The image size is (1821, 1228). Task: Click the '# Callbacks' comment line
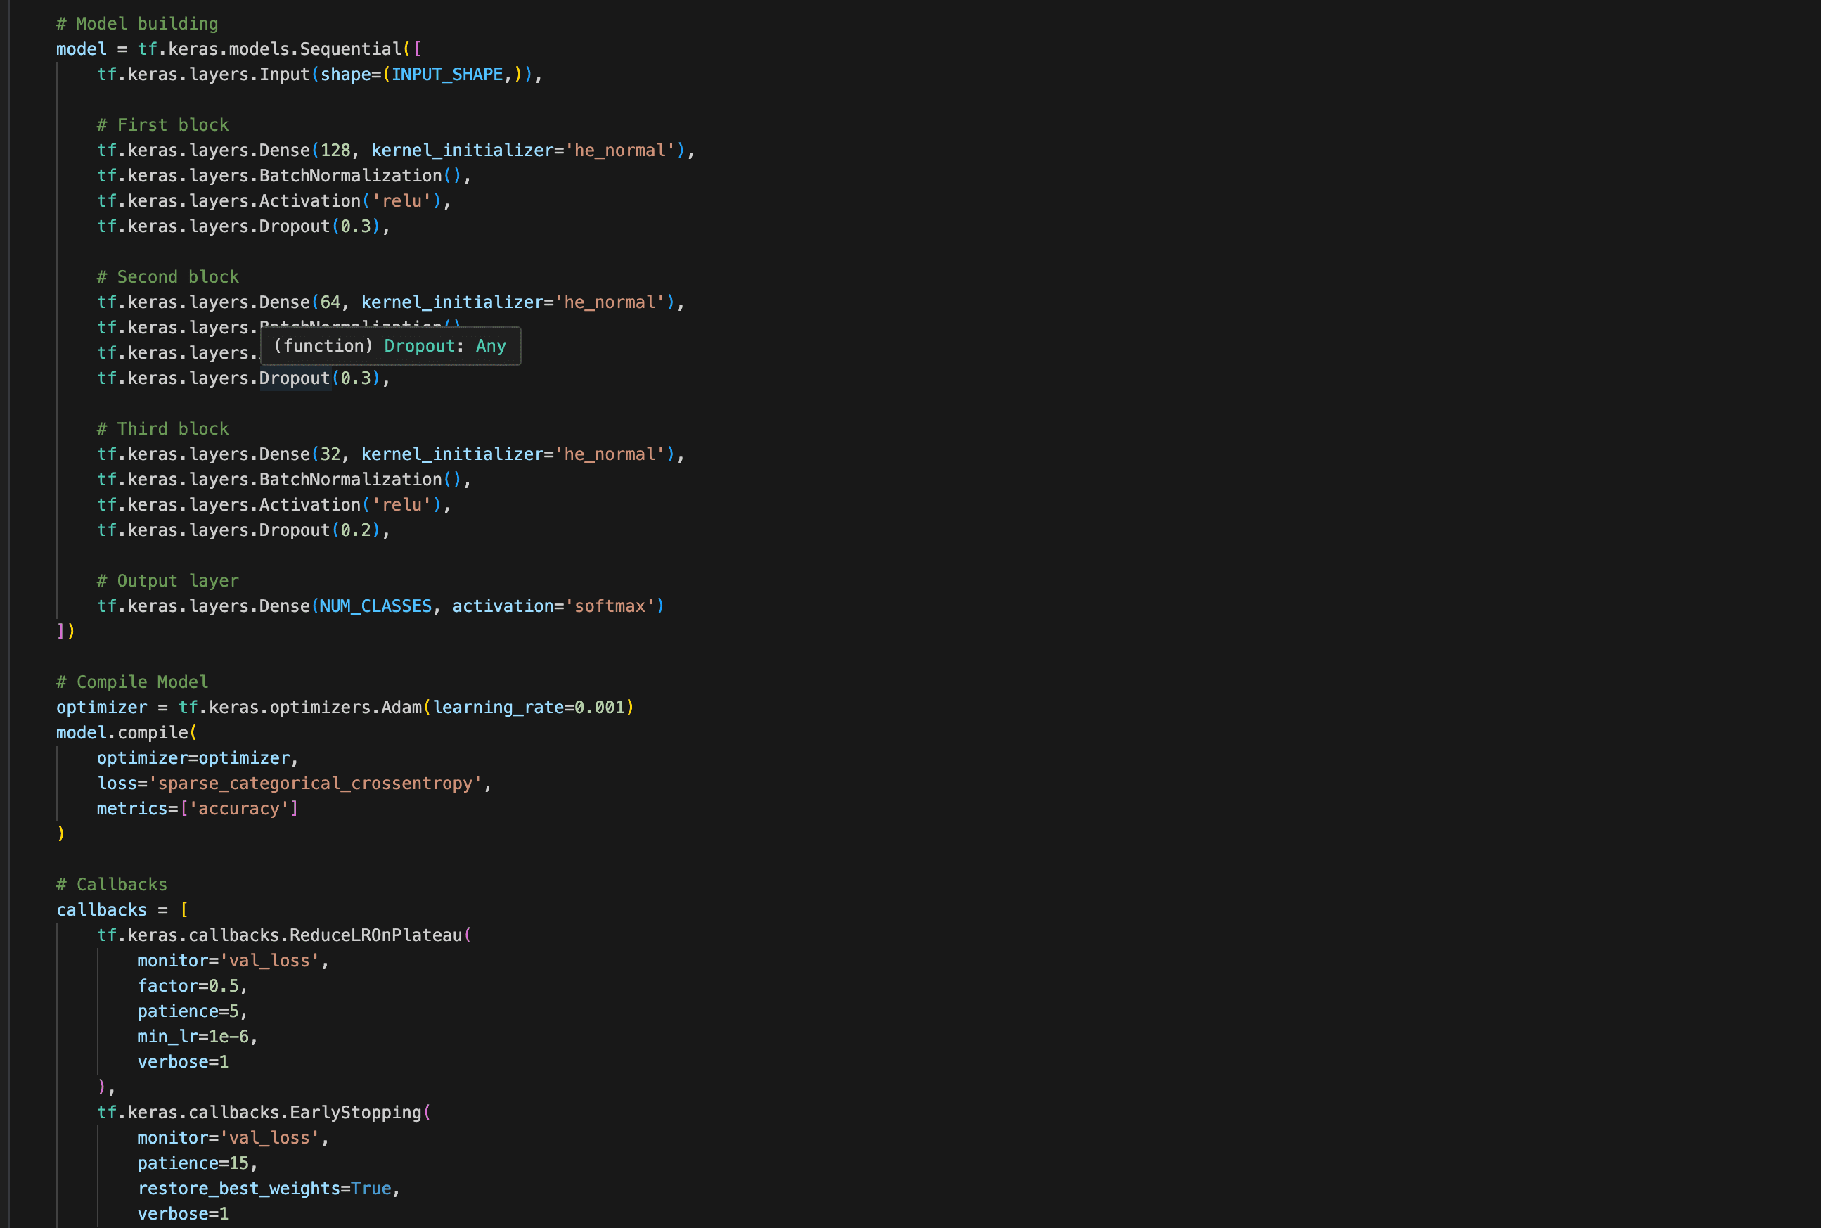click(x=112, y=885)
